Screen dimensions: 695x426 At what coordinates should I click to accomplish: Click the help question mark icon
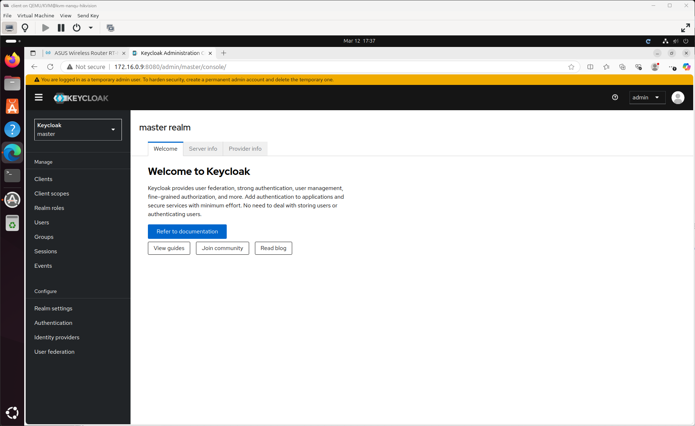coord(615,98)
